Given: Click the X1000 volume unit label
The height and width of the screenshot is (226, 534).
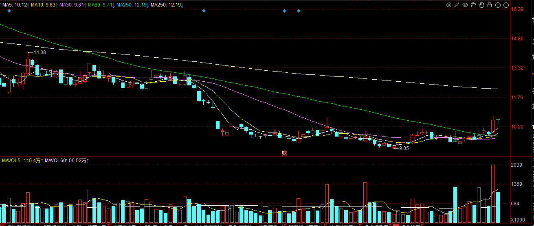Looking at the screenshot, I should point(518,220).
